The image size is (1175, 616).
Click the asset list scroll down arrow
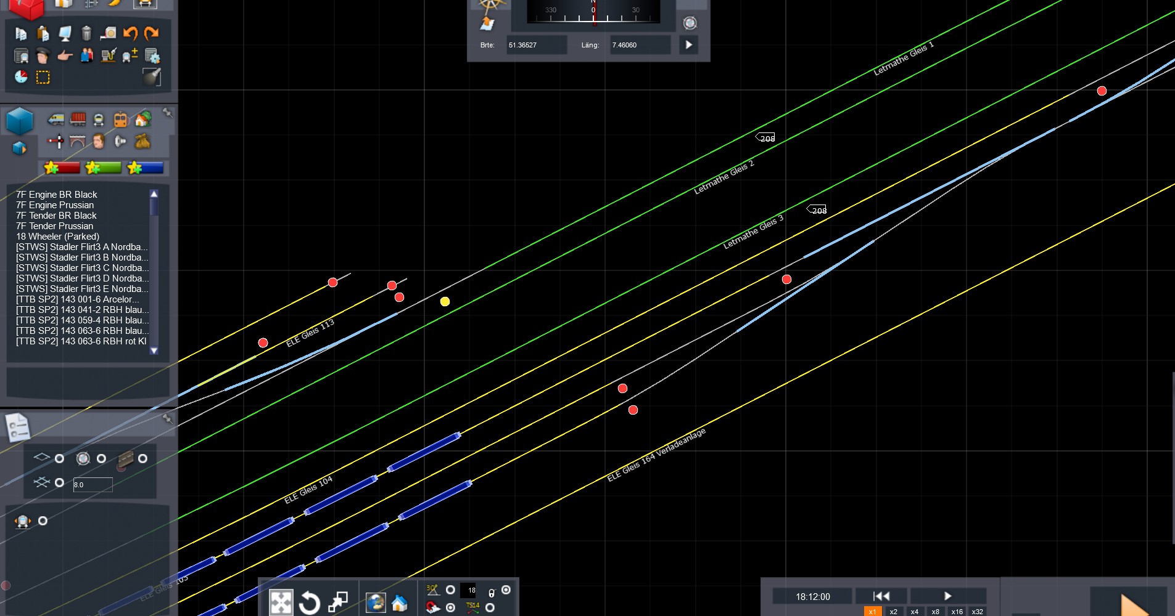(x=154, y=351)
